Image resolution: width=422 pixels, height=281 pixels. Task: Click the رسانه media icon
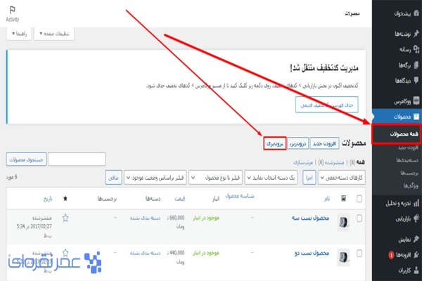click(x=416, y=49)
